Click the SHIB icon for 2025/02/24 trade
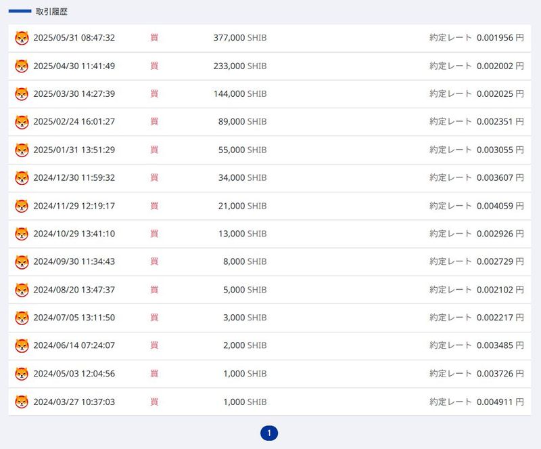The height and width of the screenshot is (449, 541). (x=22, y=122)
